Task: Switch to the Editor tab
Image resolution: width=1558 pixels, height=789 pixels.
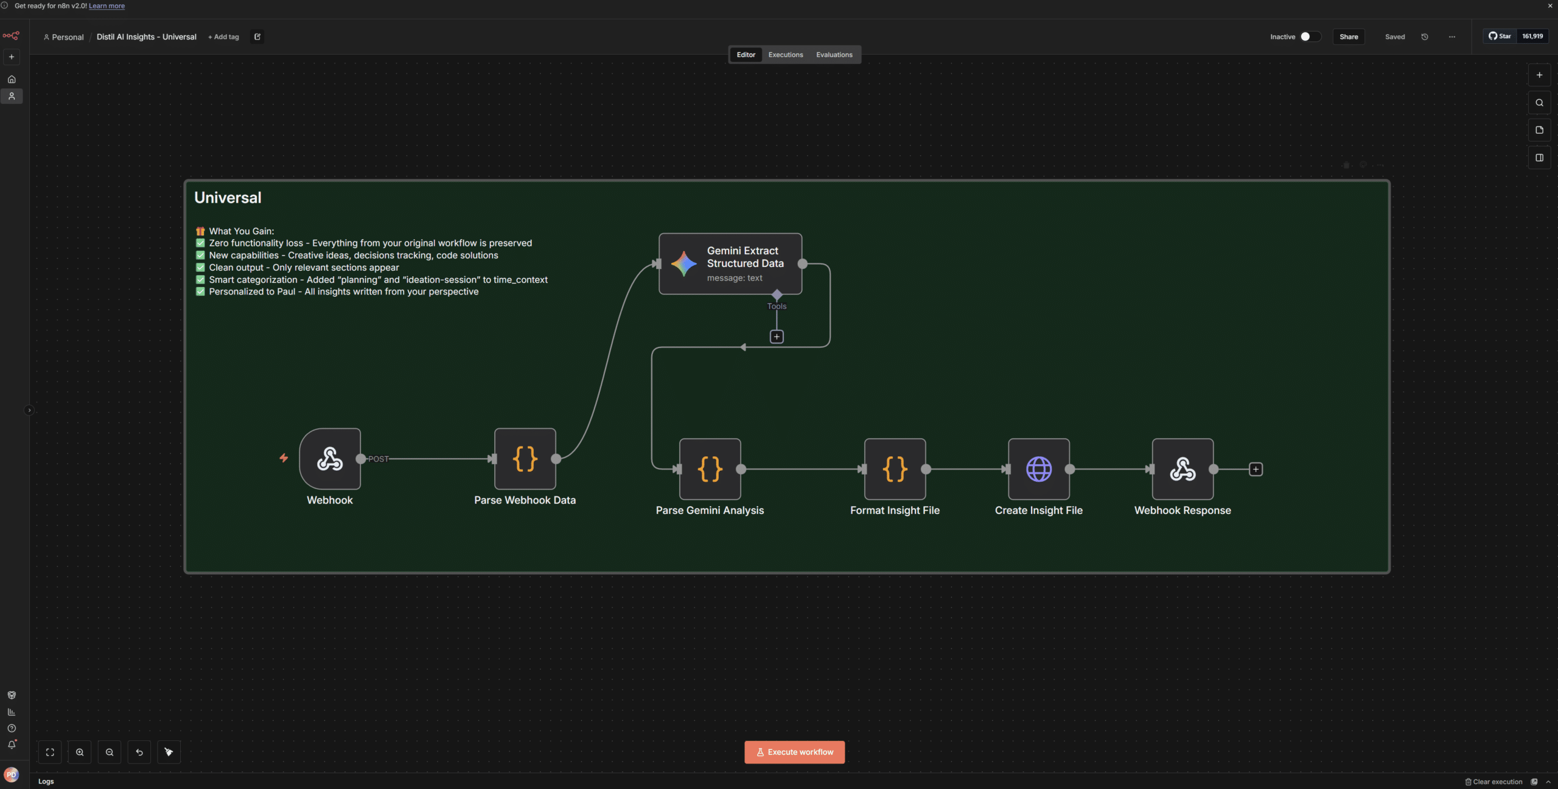Action: [x=746, y=55]
